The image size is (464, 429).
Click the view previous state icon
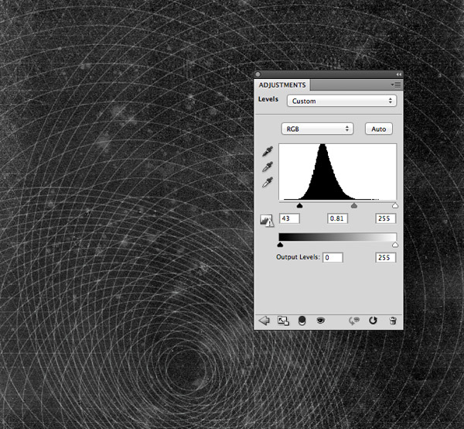(x=355, y=321)
